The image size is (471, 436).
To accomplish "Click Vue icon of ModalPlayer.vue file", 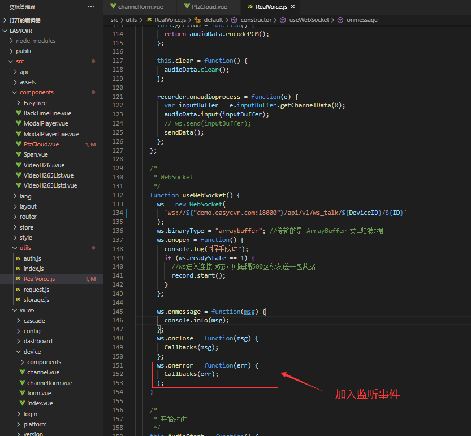I will 19,123.
